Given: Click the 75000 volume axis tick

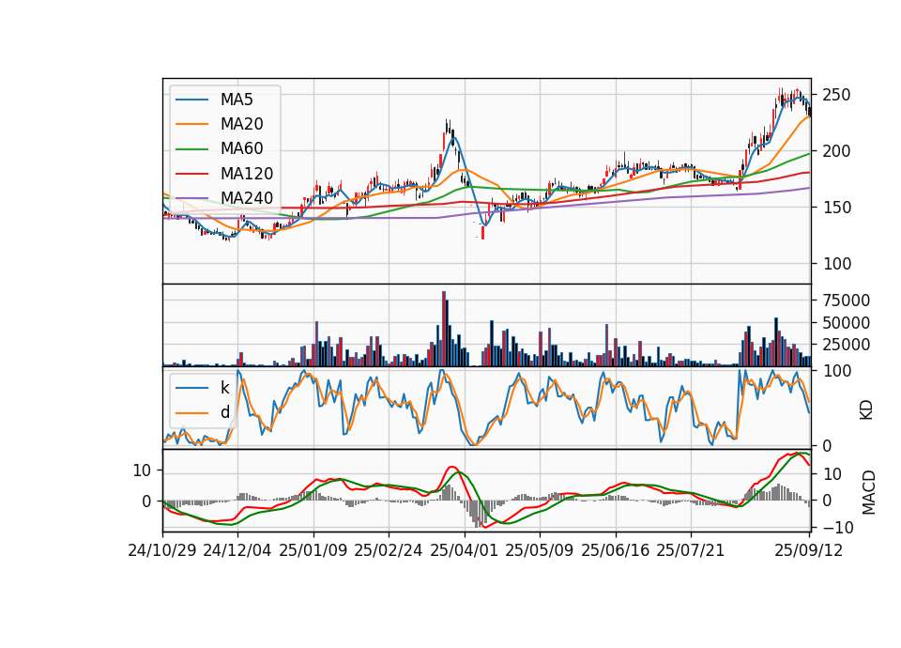Looking at the screenshot, I should 847,301.
